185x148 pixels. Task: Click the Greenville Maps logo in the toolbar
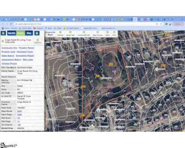point(50,34)
